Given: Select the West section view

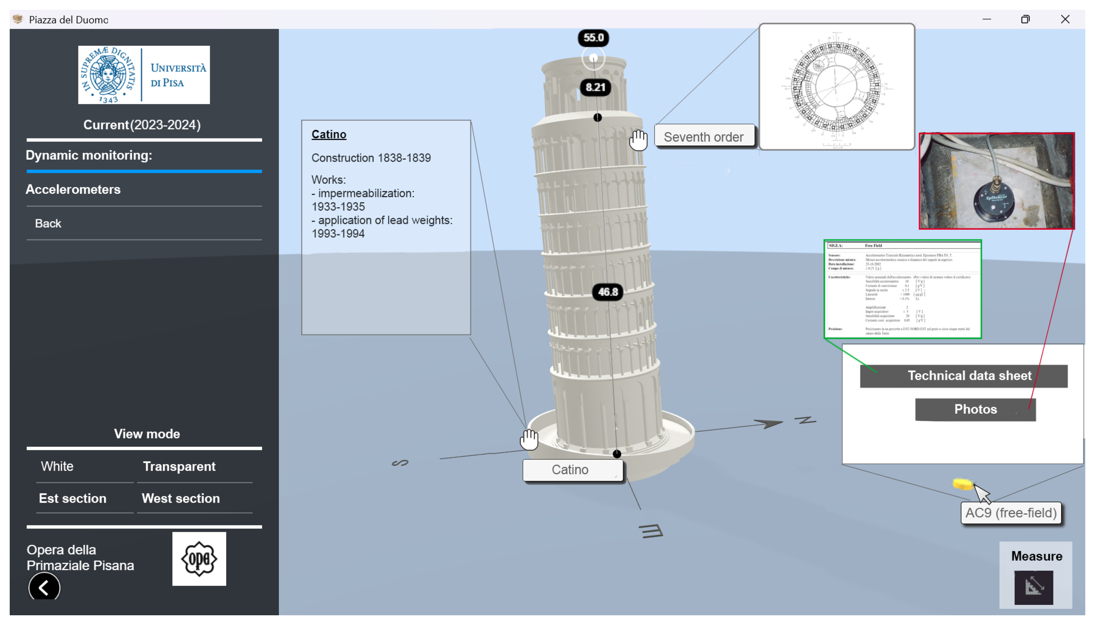Looking at the screenshot, I should point(180,498).
